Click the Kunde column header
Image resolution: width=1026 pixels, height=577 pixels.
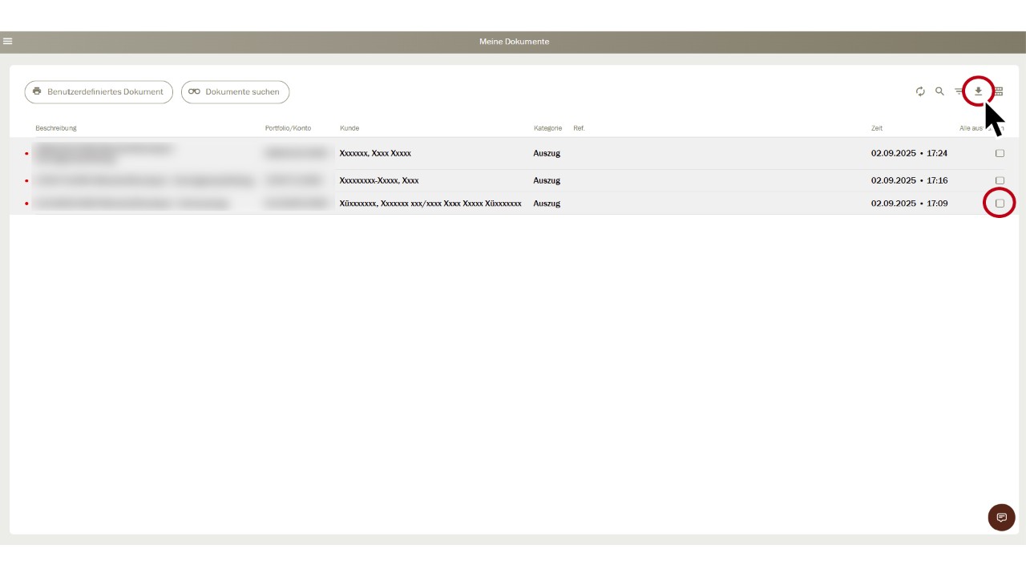(x=349, y=128)
